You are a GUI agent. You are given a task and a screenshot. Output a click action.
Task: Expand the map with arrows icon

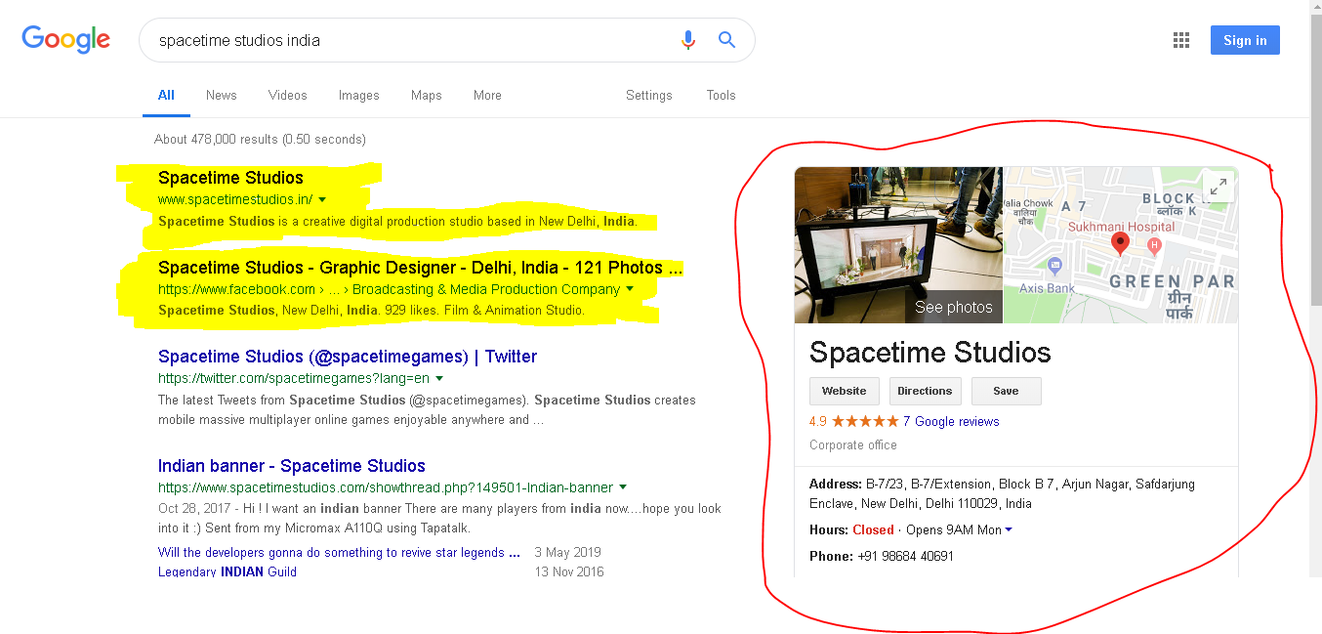pos(1218,186)
